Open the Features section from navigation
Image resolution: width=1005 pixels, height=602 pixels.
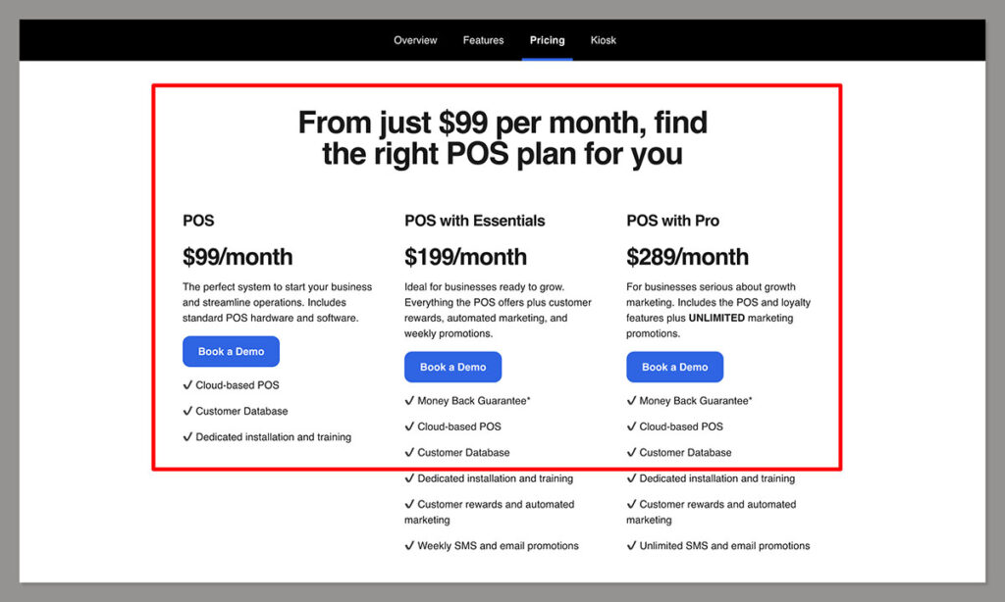point(483,40)
